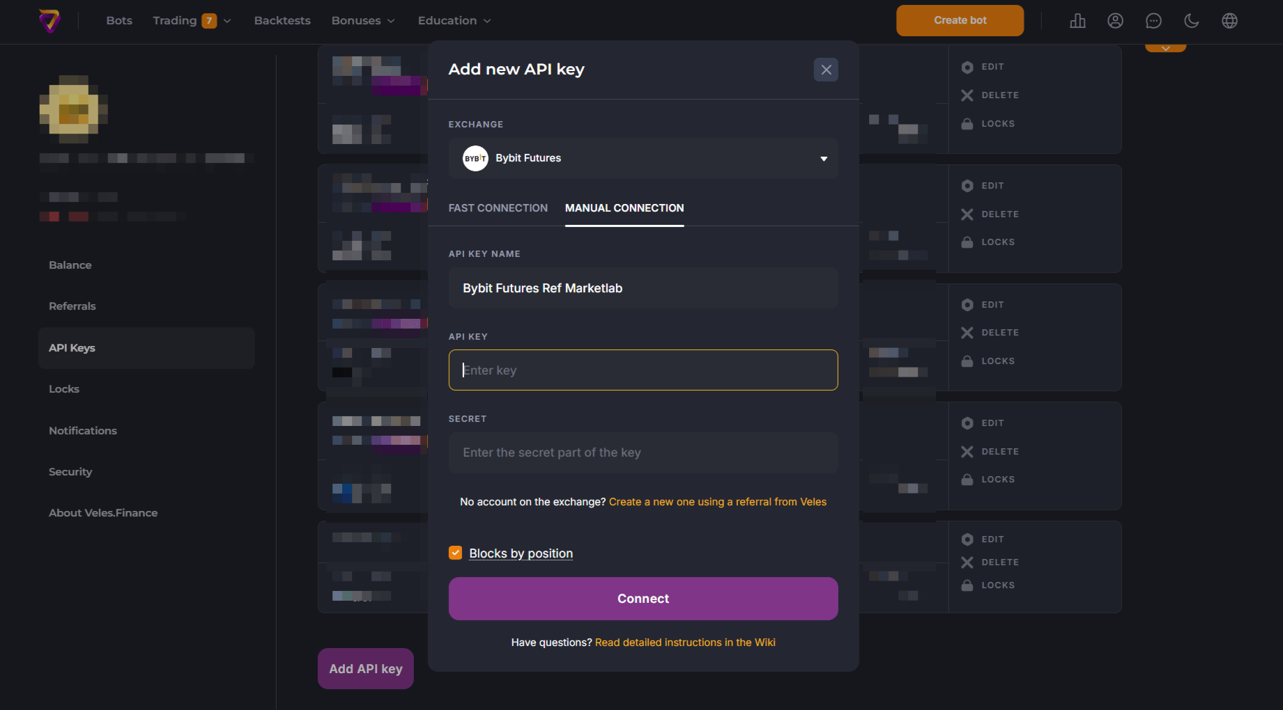
Task: Open the chat support icon
Action: click(1153, 20)
